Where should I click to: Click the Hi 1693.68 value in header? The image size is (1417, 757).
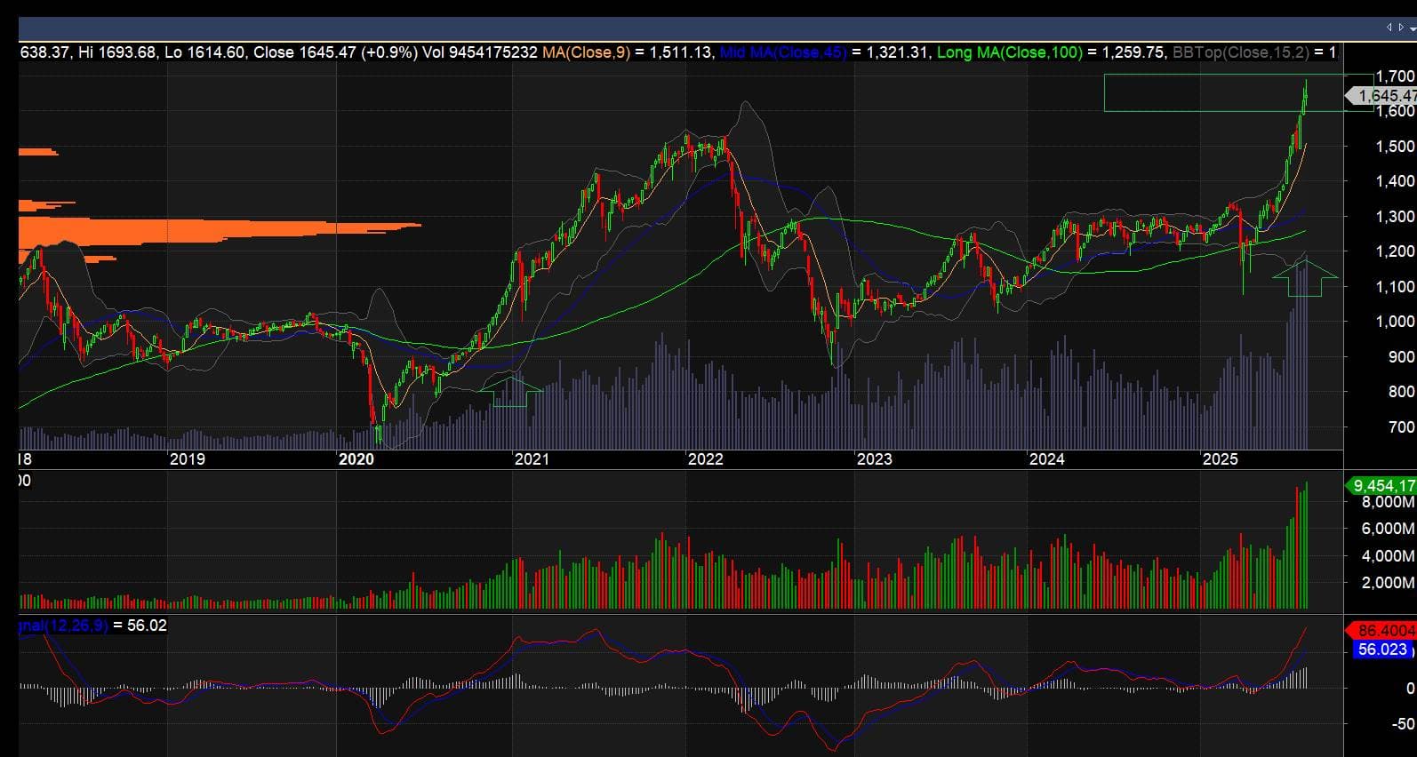(116, 52)
